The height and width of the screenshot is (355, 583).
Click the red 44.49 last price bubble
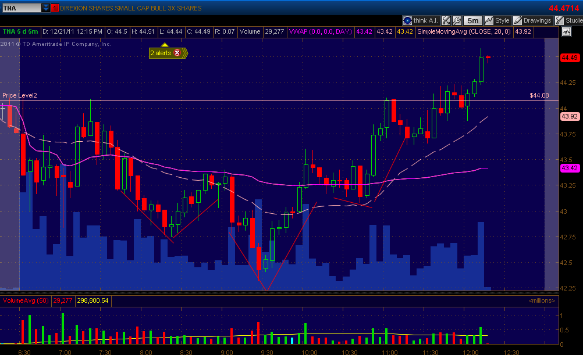click(x=570, y=58)
